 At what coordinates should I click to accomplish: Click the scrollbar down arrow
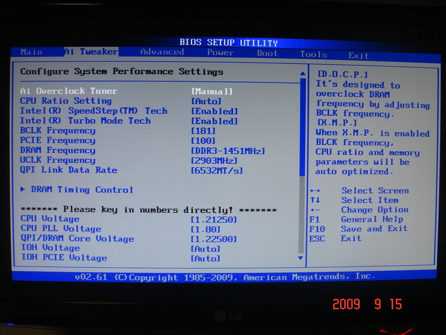coord(301,258)
